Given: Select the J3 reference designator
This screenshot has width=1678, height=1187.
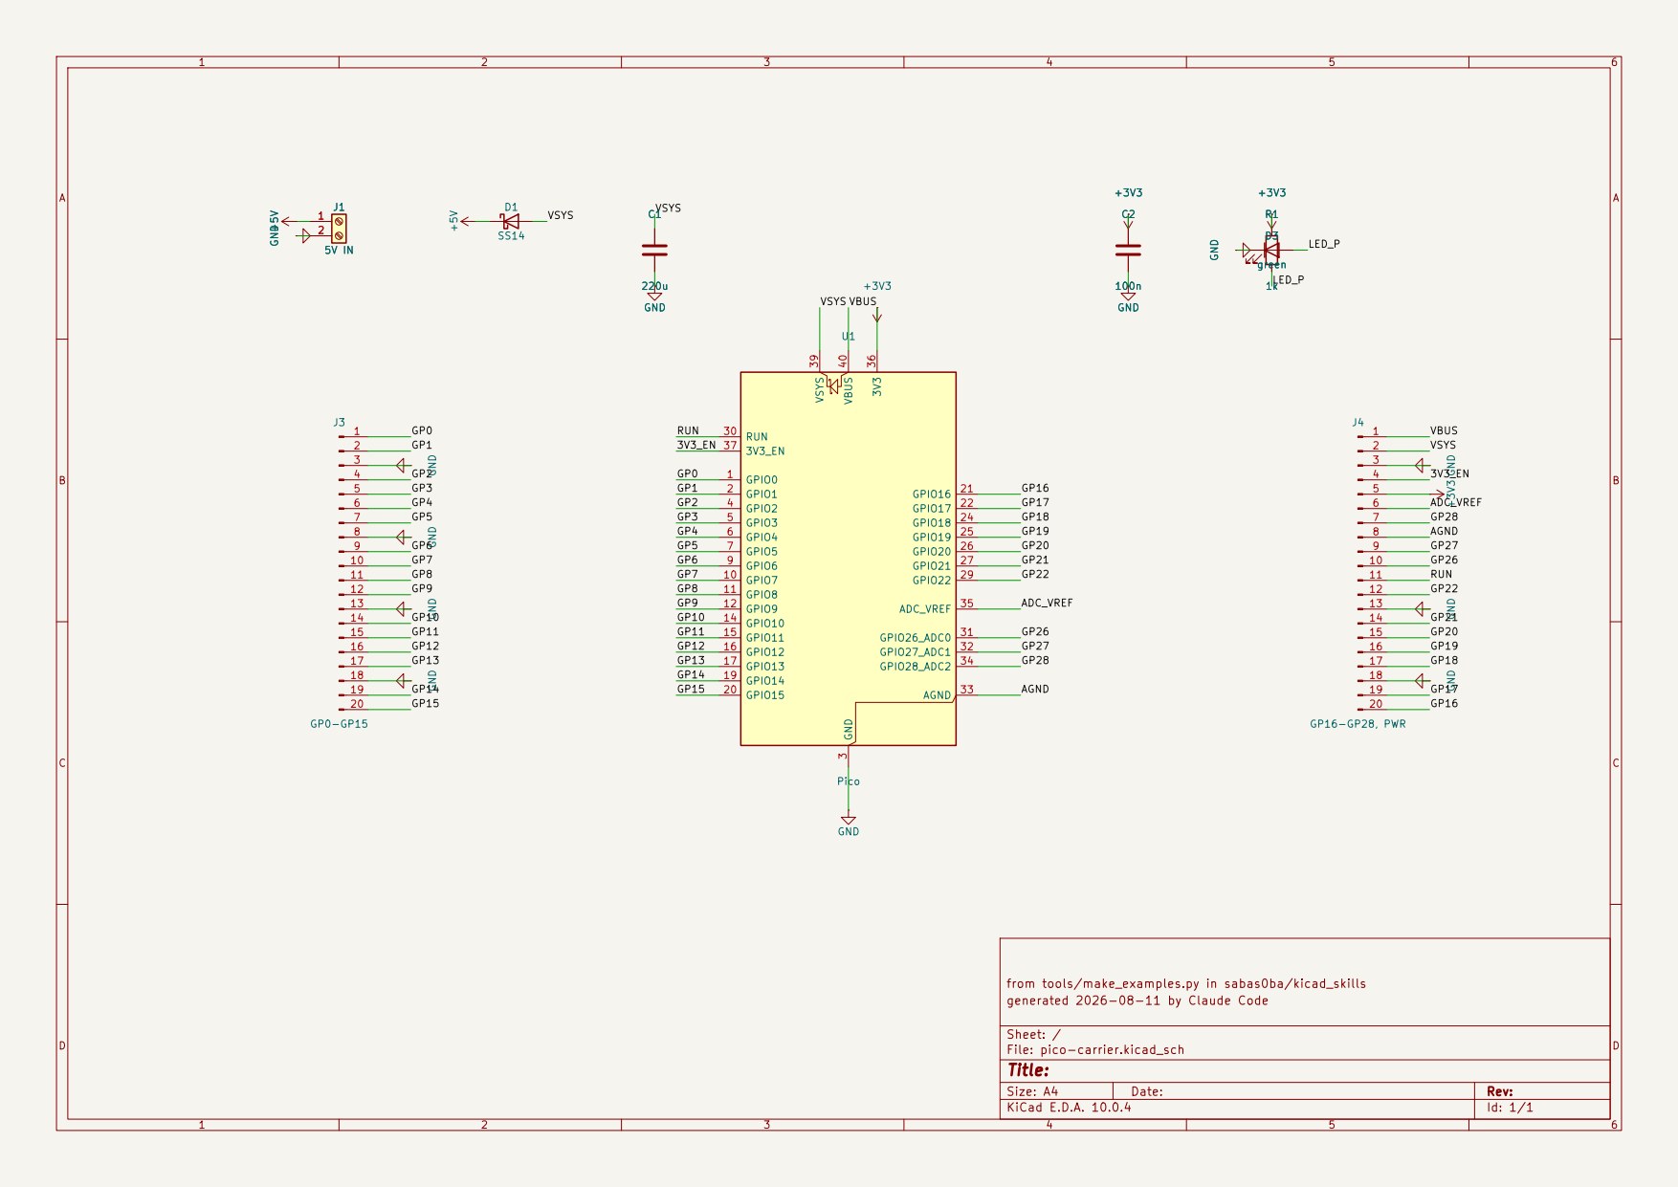Looking at the screenshot, I should [x=339, y=422].
